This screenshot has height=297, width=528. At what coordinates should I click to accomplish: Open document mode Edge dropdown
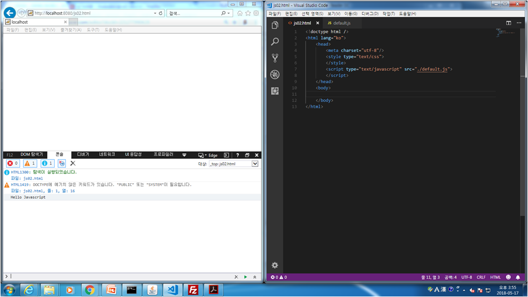coord(208,155)
